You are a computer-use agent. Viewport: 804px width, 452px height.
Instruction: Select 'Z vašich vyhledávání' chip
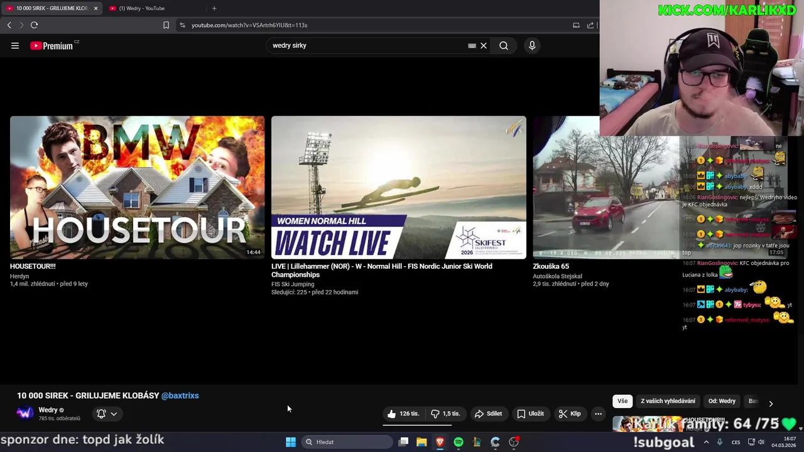click(668, 401)
